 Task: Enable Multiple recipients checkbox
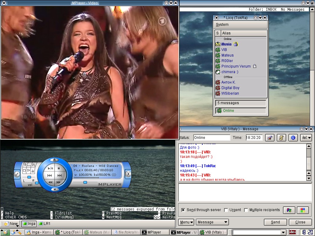pyautogui.click(x=246, y=210)
